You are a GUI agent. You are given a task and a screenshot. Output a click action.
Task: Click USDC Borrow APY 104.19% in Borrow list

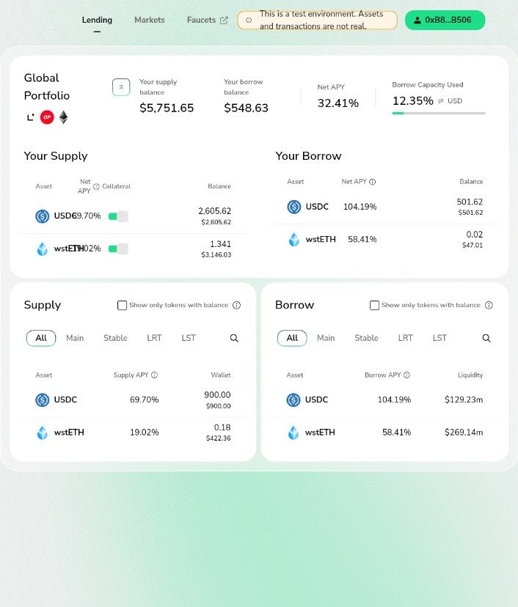click(x=395, y=400)
